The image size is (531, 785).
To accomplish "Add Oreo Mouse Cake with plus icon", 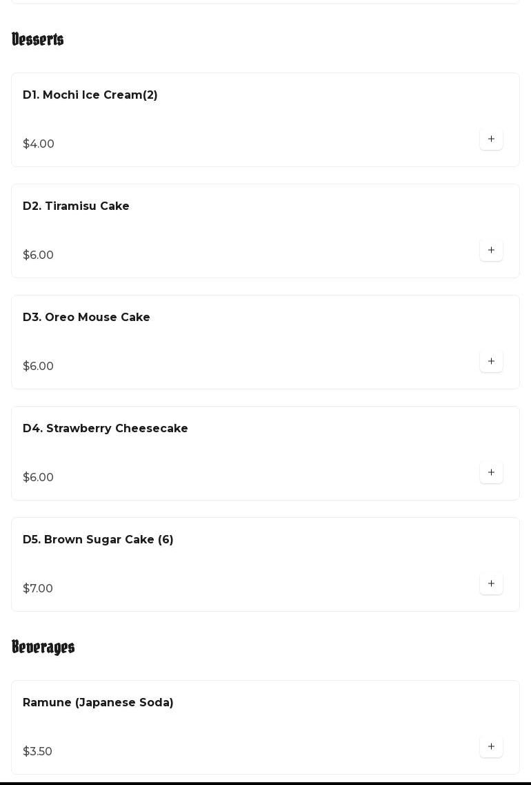I will [491, 362].
